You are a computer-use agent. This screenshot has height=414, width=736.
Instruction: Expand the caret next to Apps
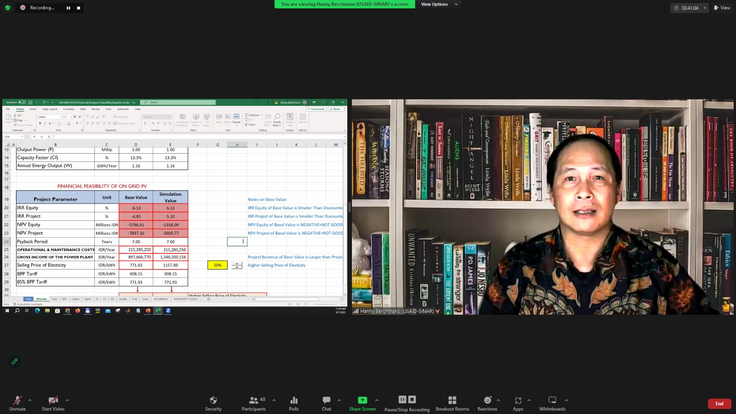click(x=529, y=400)
